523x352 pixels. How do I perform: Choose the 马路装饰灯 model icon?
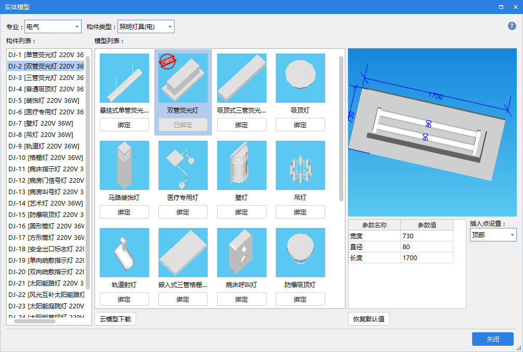124,165
